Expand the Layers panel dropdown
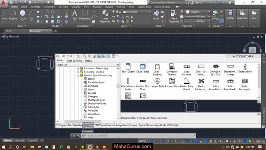The width and height of the screenshot is (266, 150). [x=126, y=26]
